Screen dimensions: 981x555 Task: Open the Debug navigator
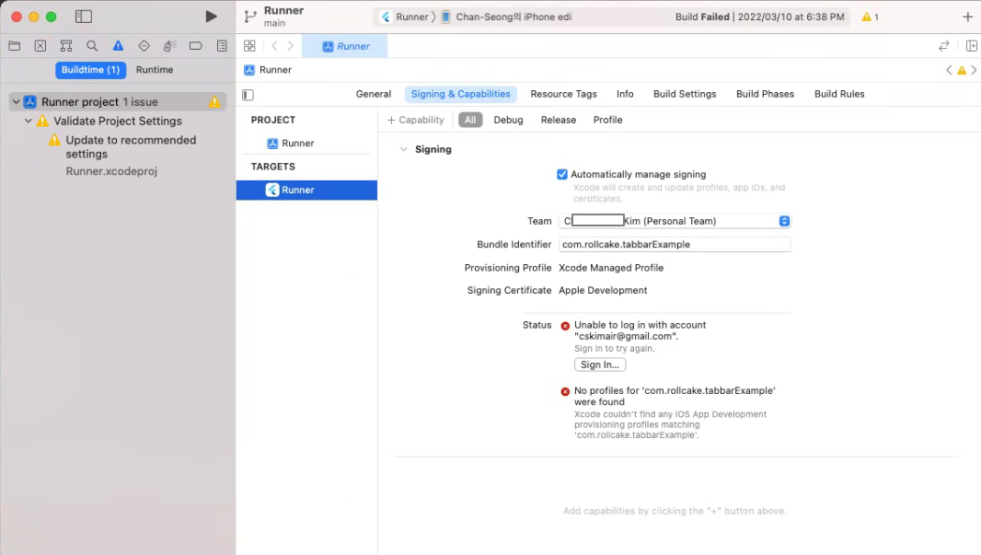point(169,46)
